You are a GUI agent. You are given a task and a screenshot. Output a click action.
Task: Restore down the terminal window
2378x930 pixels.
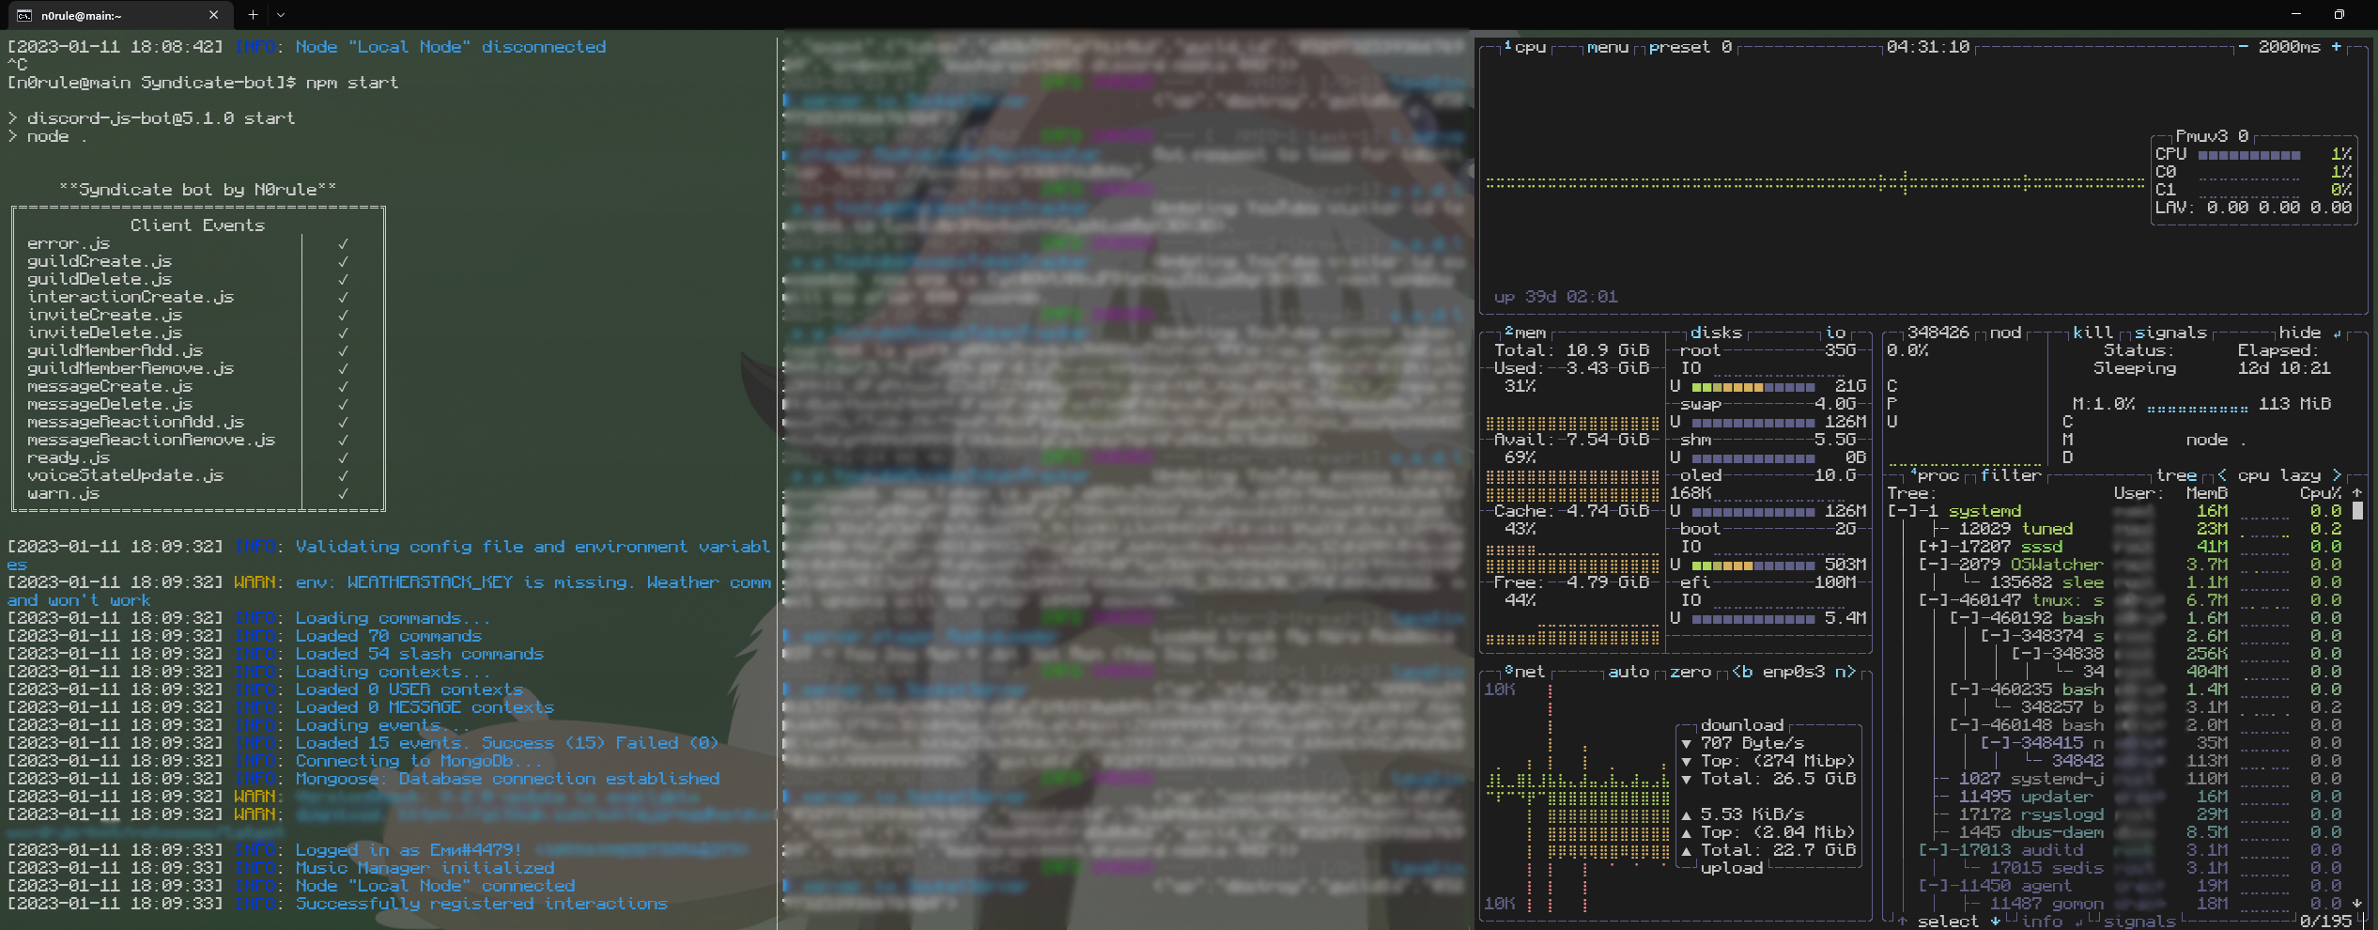(2339, 14)
